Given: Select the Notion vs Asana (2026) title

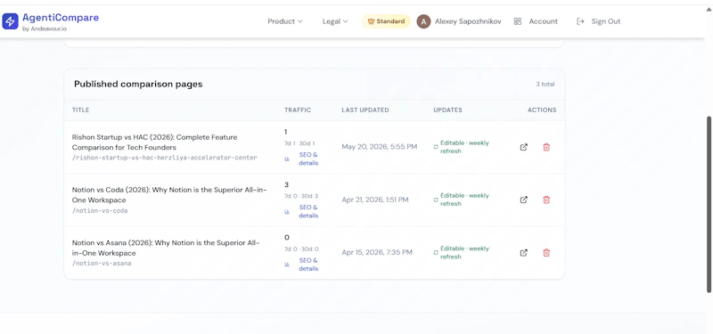Looking at the screenshot, I should click(x=166, y=248).
